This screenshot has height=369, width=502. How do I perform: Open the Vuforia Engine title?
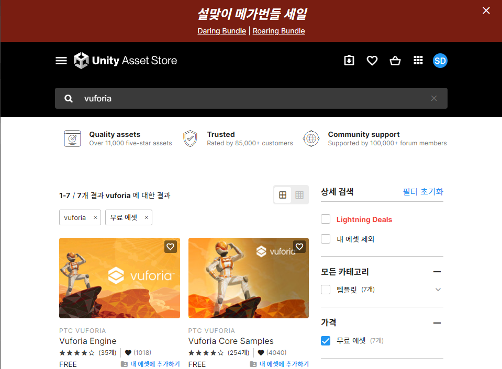coord(88,341)
